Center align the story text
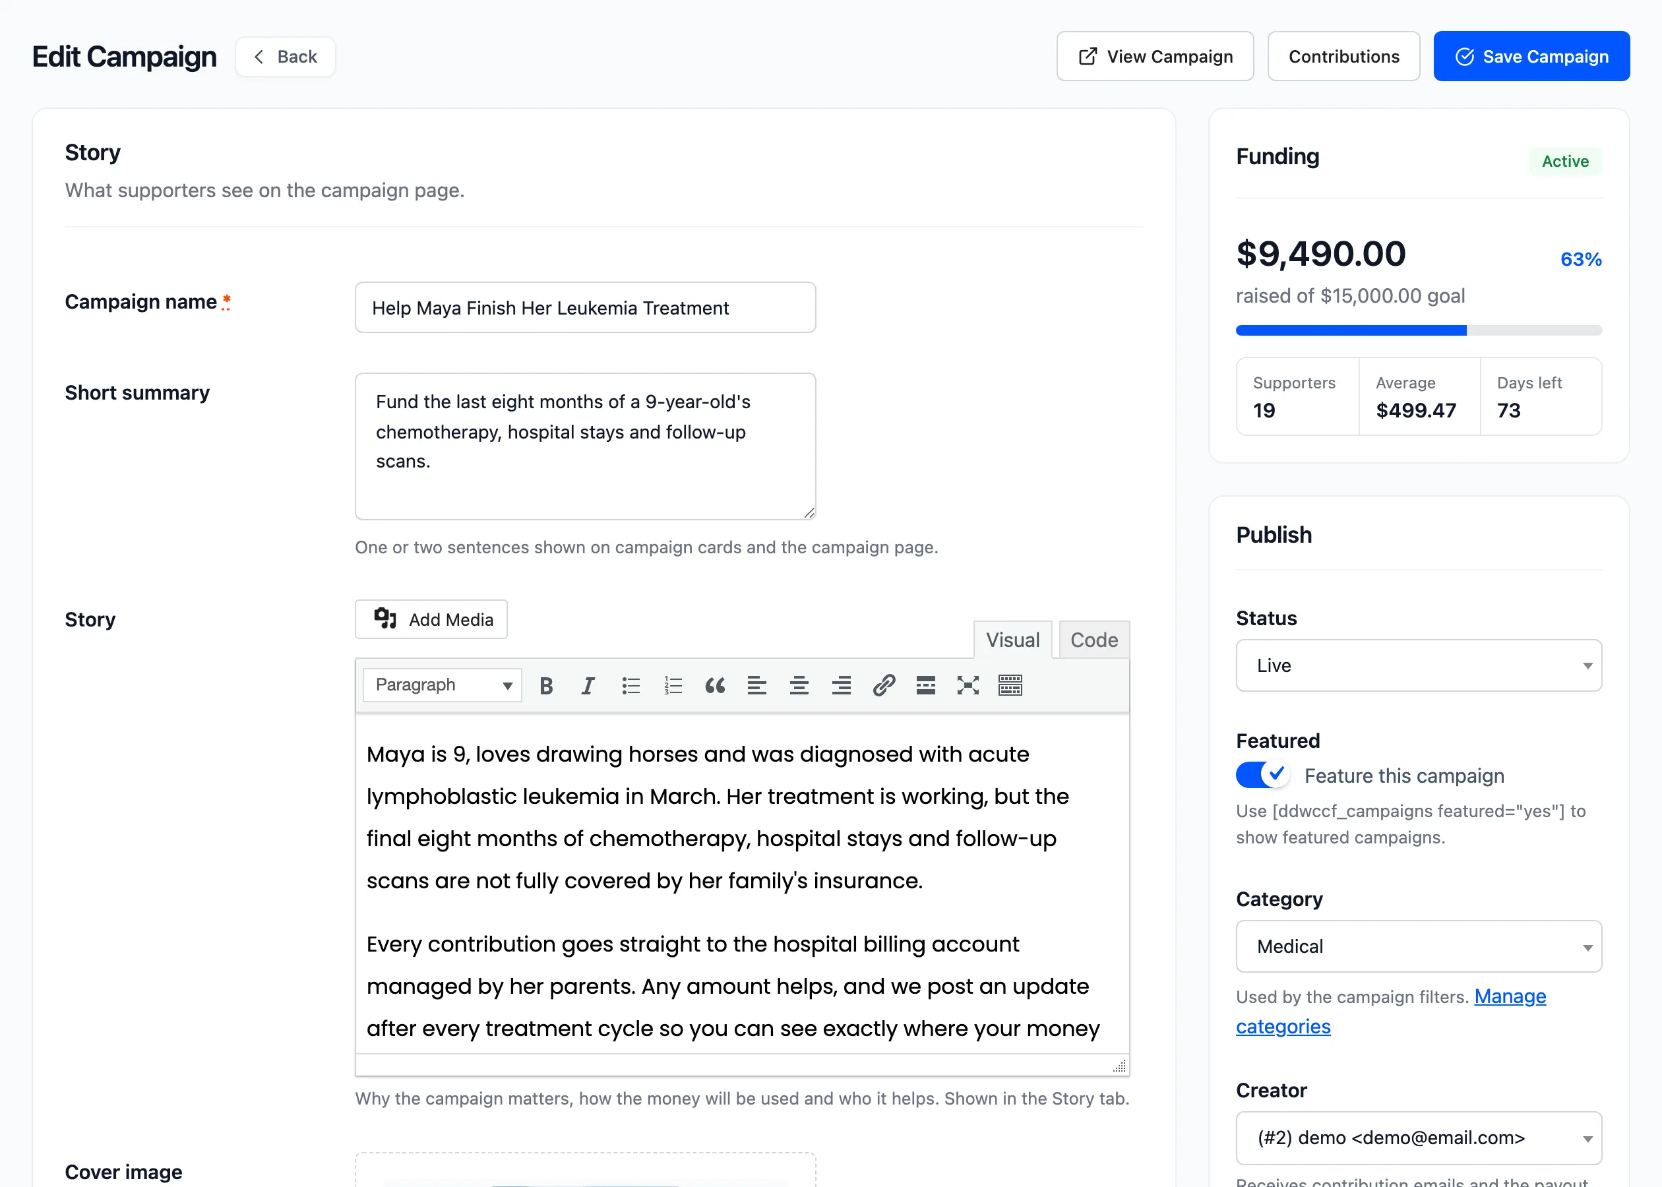1662x1187 pixels. tap(799, 686)
